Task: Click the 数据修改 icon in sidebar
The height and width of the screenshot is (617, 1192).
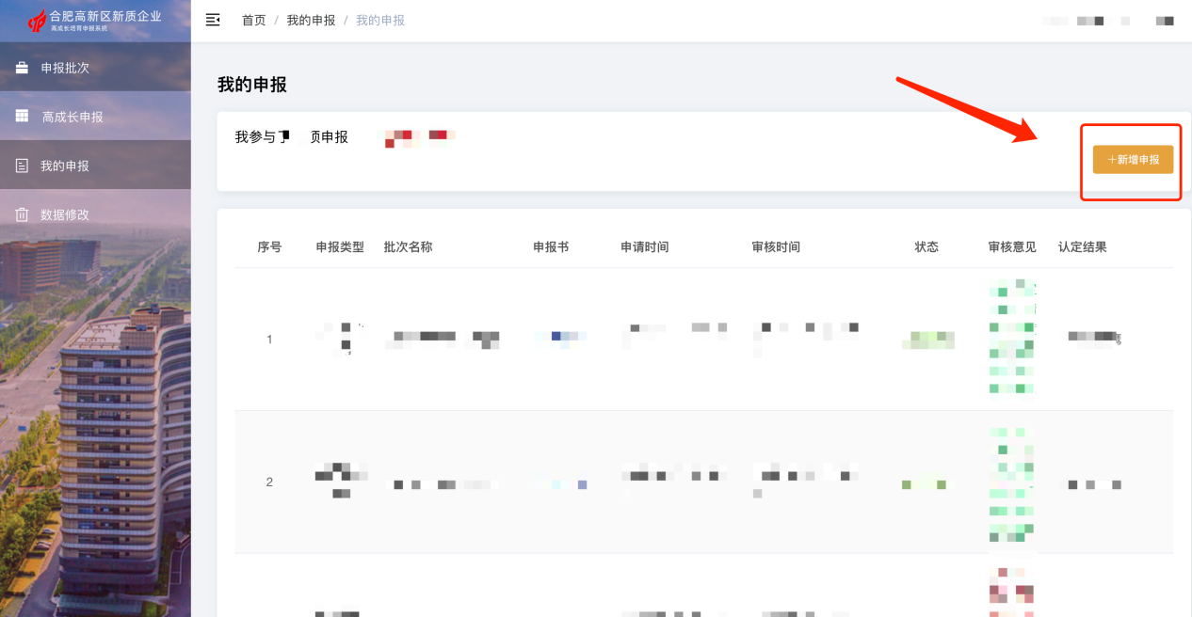Action: [x=21, y=214]
